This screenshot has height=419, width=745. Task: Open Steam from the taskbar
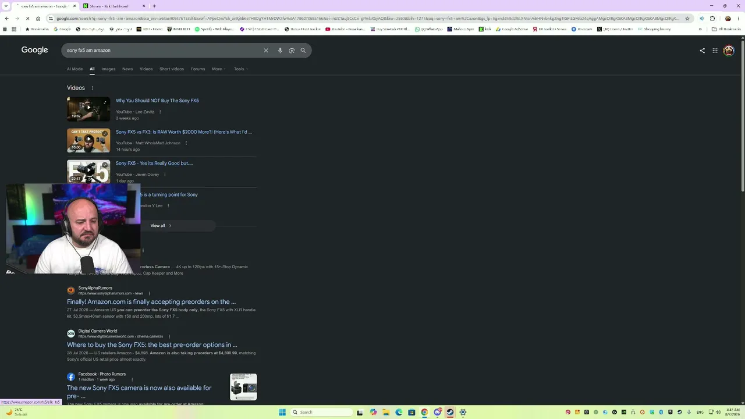pyautogui.click(x=450, y=412)
